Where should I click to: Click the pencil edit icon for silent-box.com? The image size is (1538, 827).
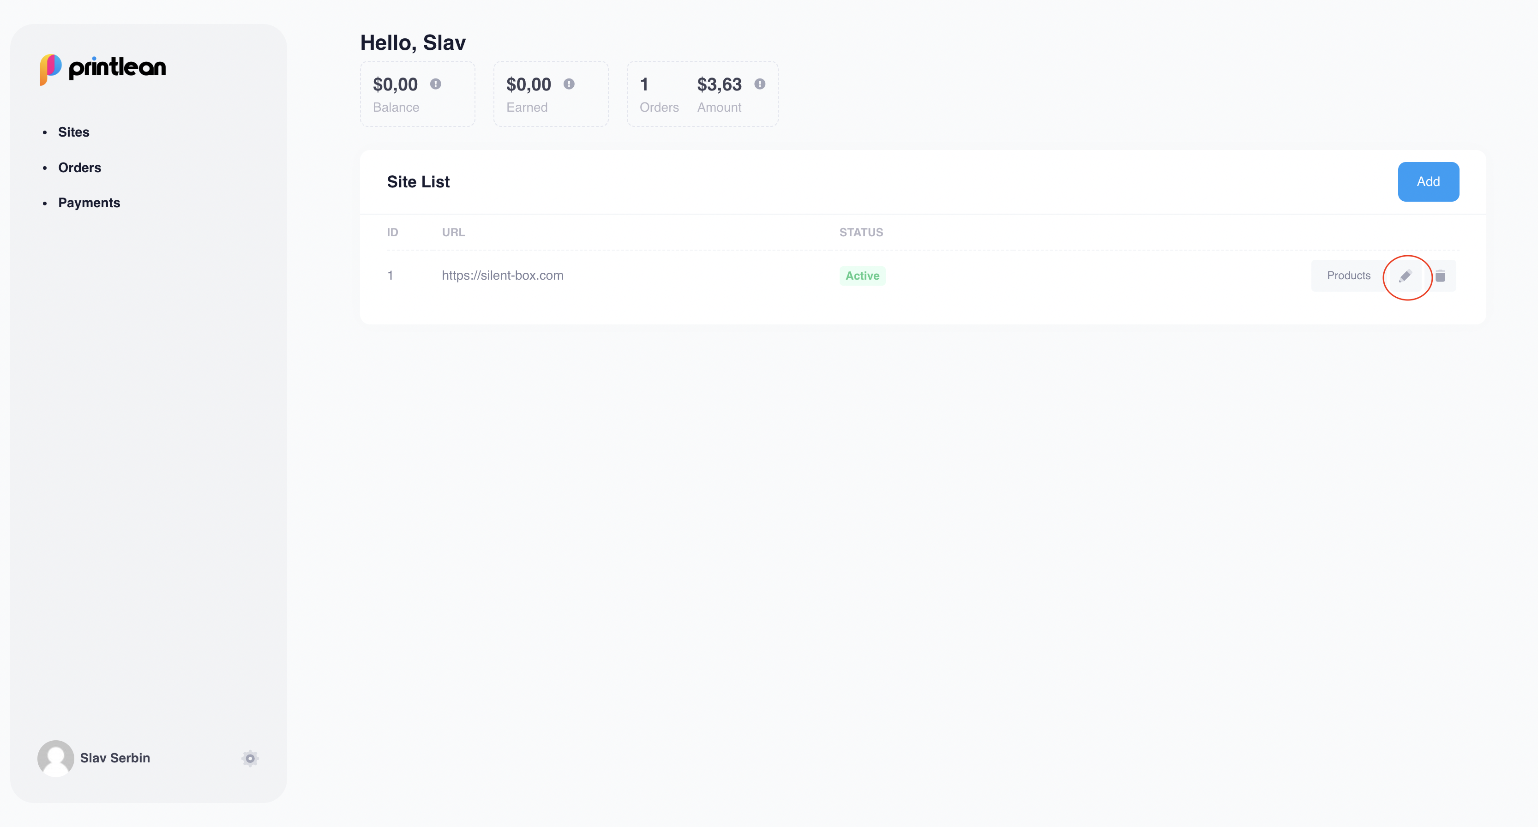tap(1406, 276)
